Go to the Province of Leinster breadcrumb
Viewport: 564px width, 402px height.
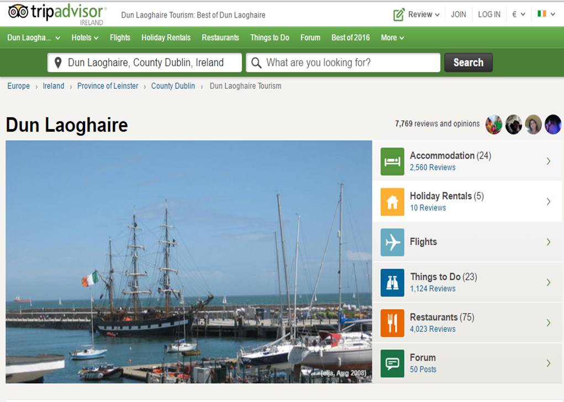[108, 86]
